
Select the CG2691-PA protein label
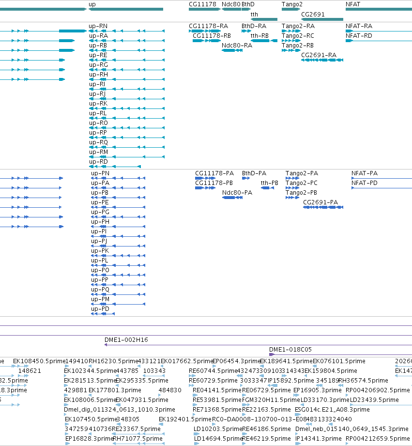(320, 202)
